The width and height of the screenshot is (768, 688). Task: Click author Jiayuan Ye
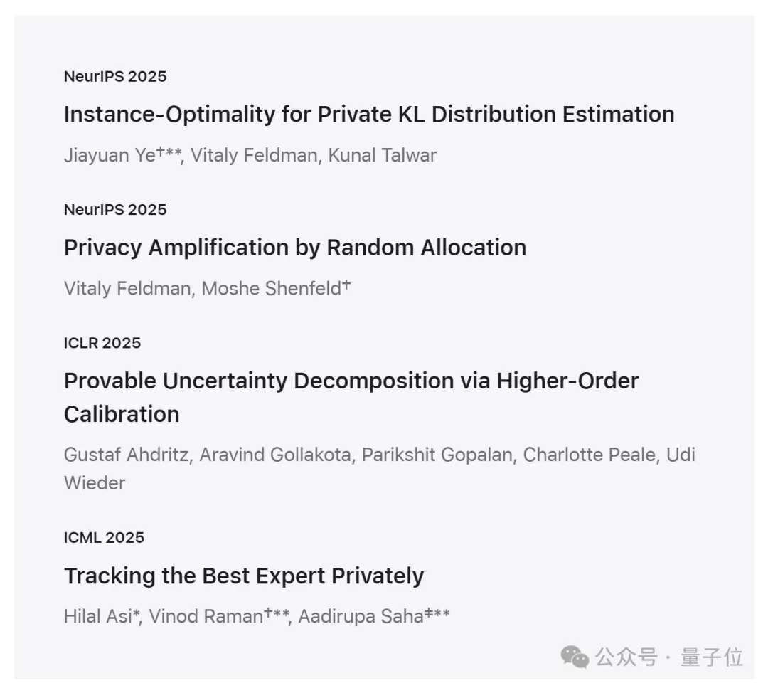click(110, 156)
